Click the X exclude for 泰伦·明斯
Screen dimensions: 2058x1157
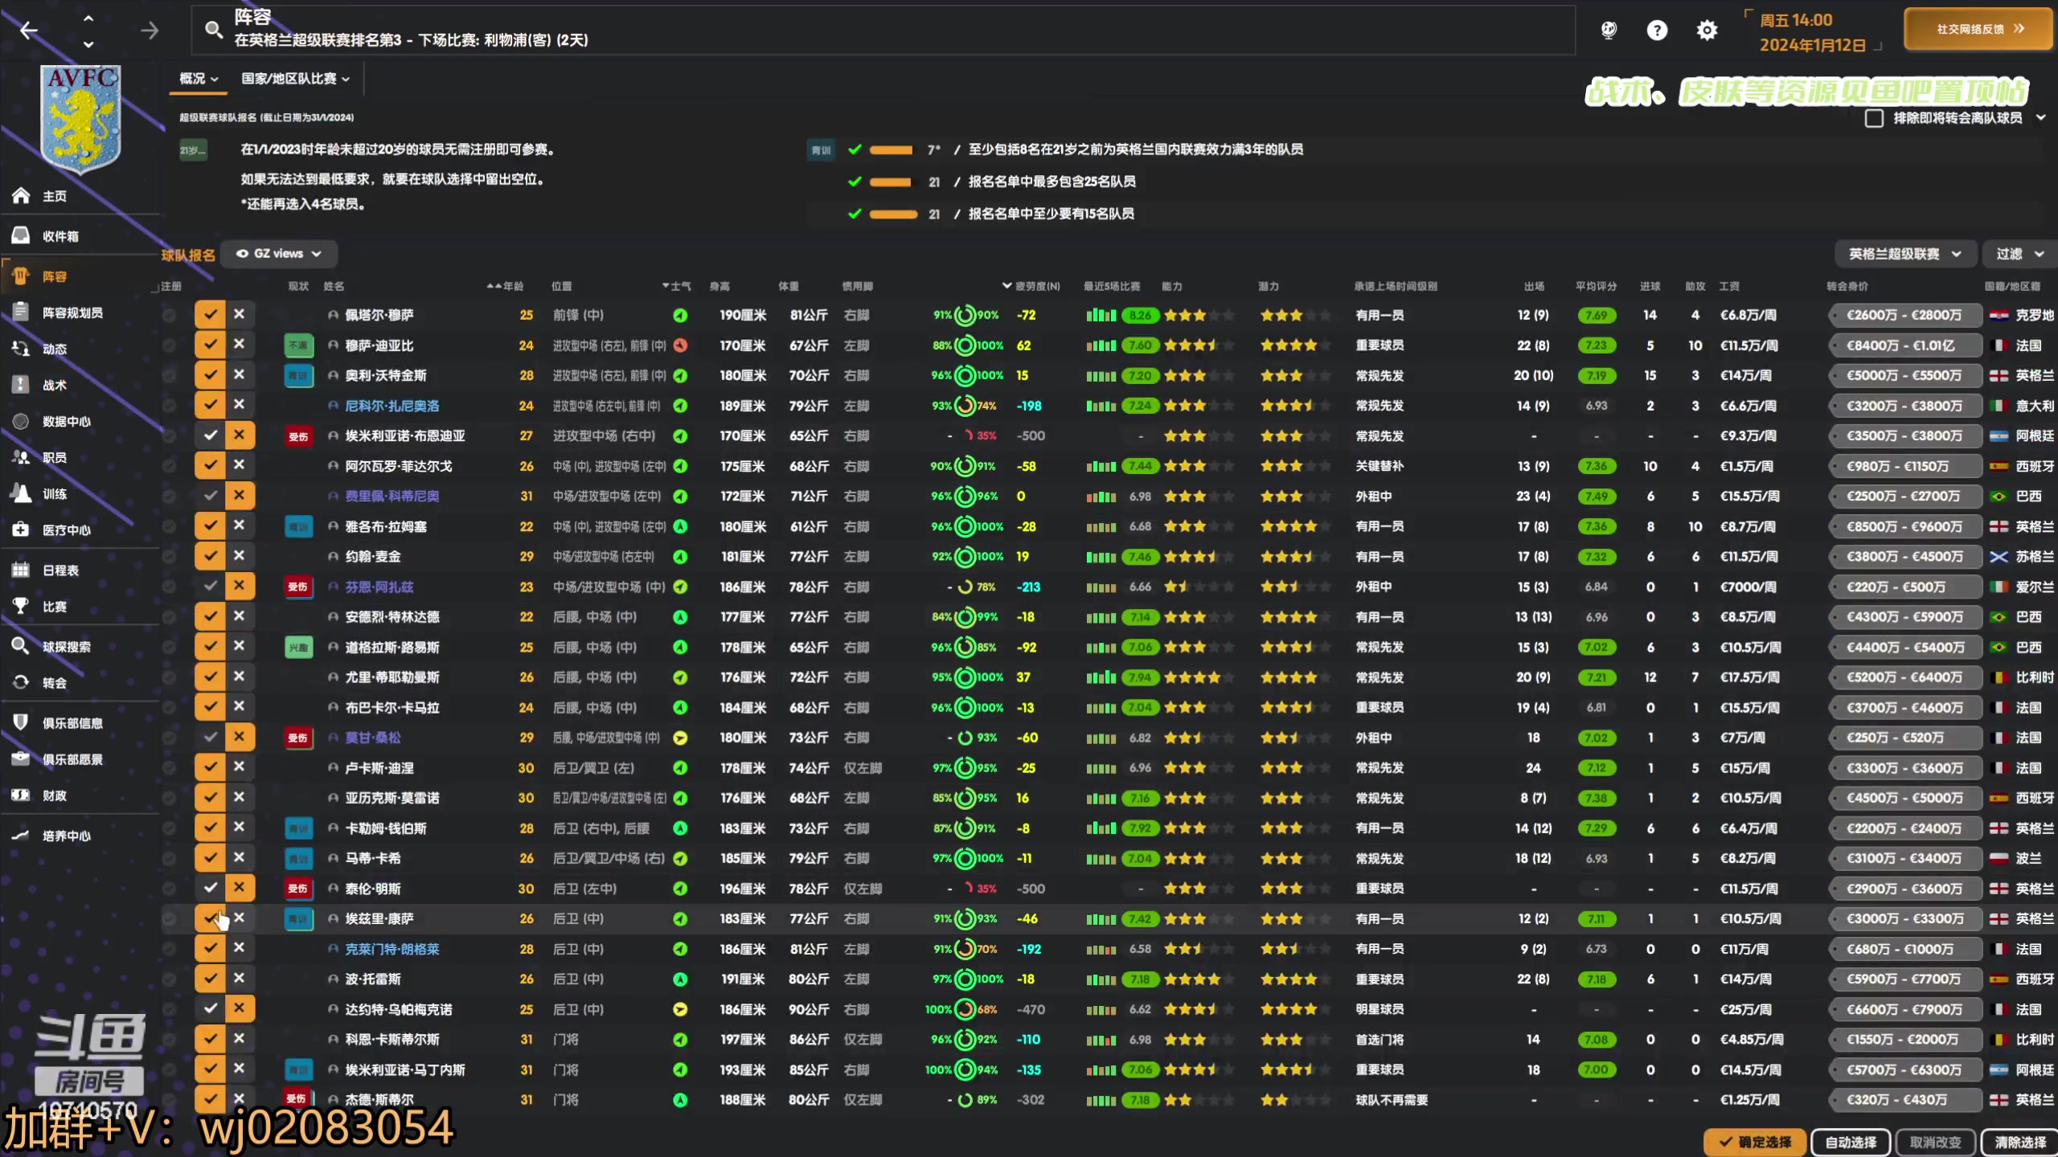point(240,888)
